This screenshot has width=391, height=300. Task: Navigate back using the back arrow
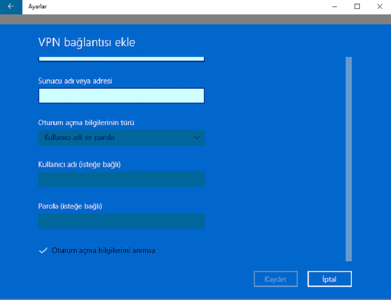pos(10,7)
